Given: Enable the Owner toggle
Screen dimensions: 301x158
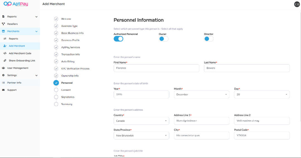Looking at the screenshot, I should (164, 39).
